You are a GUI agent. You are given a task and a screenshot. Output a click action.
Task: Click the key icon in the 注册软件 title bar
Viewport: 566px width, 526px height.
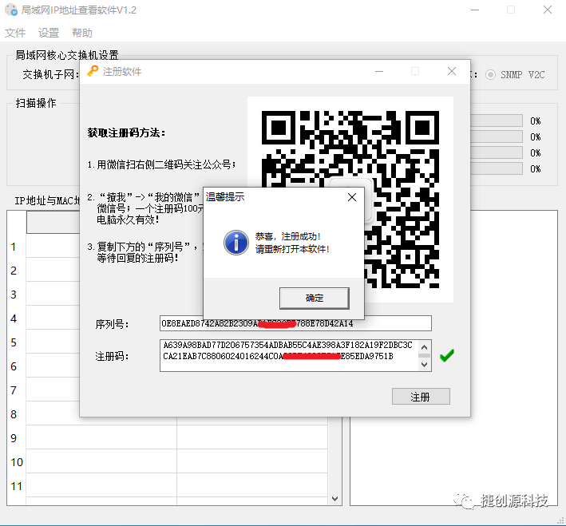tap(93, 71)
